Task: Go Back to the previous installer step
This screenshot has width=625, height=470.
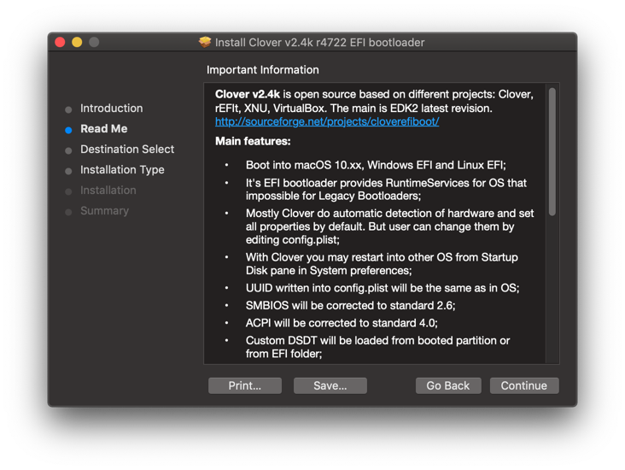Action: click(448, 385)
